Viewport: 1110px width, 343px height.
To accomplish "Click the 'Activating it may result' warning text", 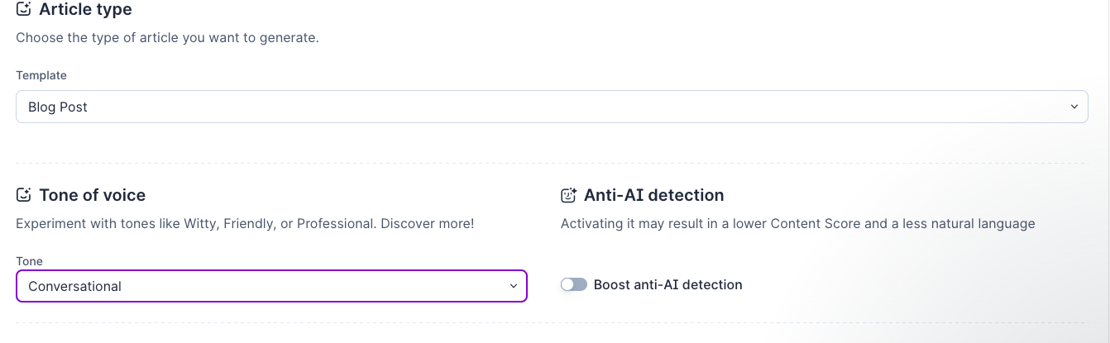I will pos(798,223).
